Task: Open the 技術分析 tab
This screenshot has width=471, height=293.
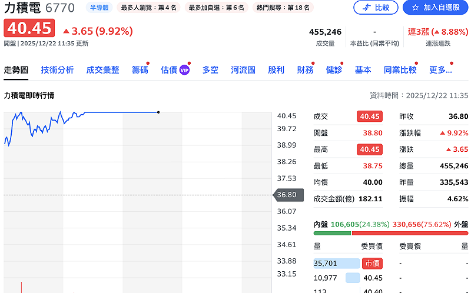Action: pyautogui.click(x=57, y=70)
